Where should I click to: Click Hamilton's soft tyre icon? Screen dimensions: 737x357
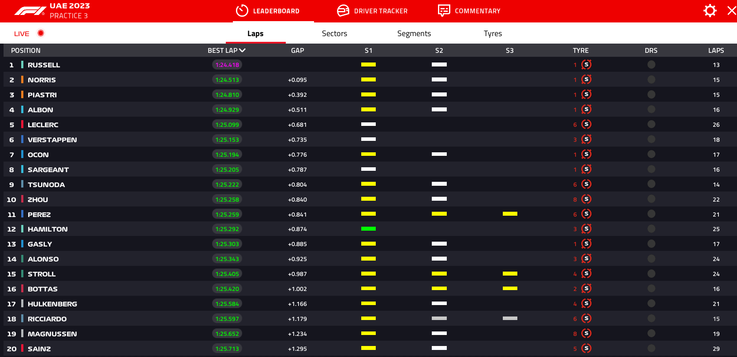pyautogui.click(x=586, y=229)
